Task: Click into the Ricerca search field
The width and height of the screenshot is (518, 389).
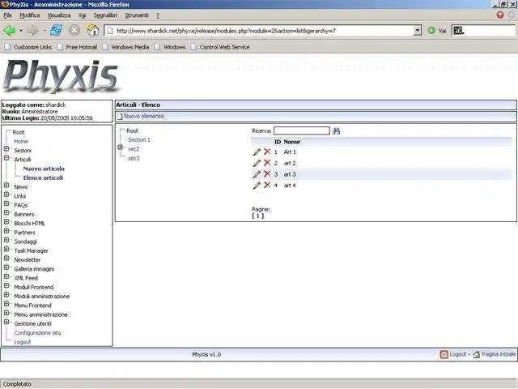Action: coord(302,130)
